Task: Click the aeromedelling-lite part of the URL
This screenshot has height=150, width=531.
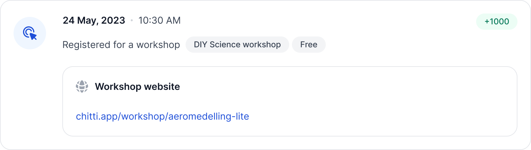Action: coord(208,117)
